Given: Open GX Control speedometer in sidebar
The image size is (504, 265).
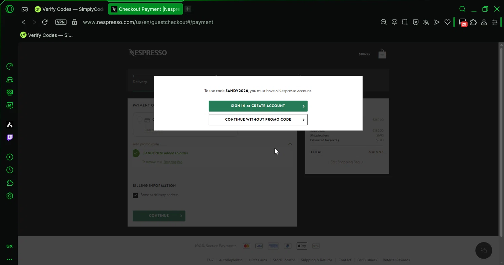Looking at the screenshot, I should point(10,66).
